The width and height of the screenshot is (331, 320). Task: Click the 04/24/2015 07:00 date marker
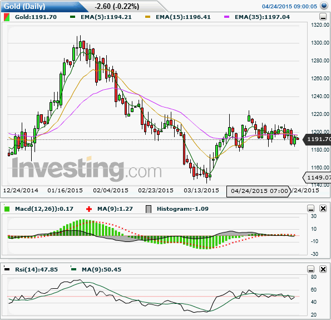[x=259, y=191]
